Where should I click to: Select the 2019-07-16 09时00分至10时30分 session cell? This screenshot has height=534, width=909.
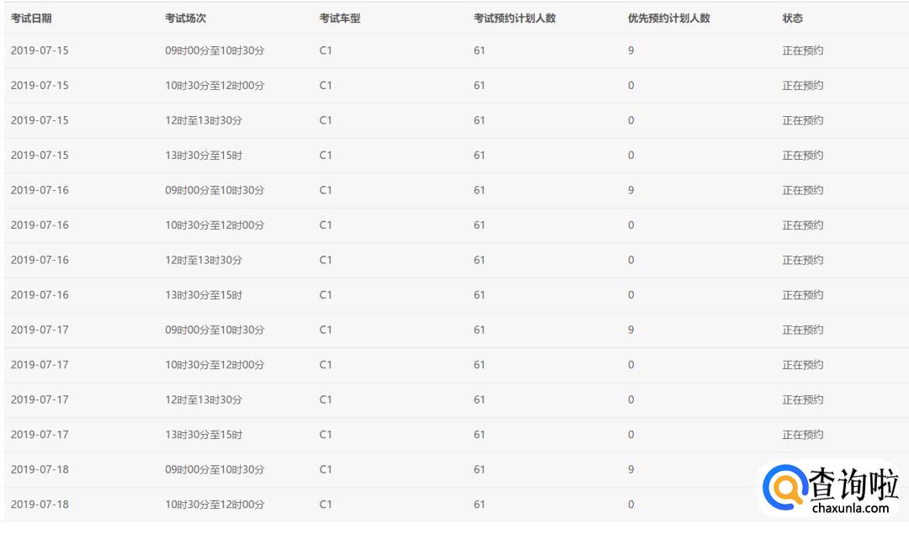click(x=215, y=191)
